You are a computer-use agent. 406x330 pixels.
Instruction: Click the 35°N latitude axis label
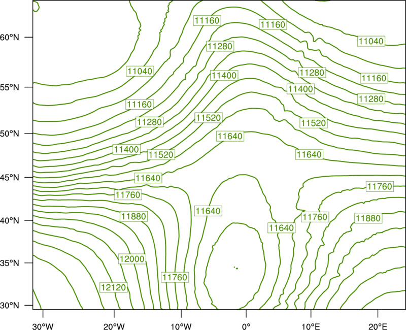coord(10,263)
